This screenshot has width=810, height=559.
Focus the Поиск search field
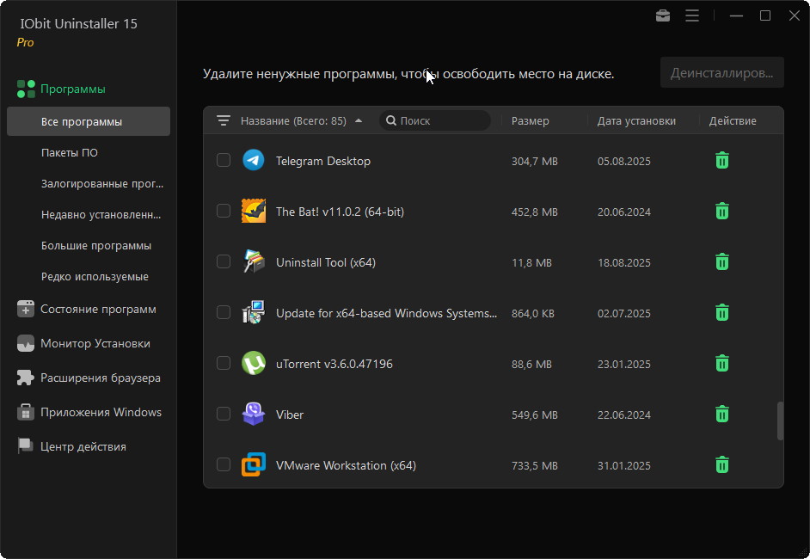pyautogui.click(x=435, y=121)
